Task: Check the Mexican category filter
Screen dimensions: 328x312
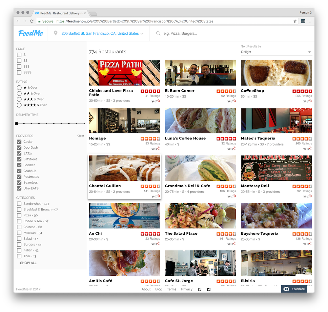Action: click(19, 233)
